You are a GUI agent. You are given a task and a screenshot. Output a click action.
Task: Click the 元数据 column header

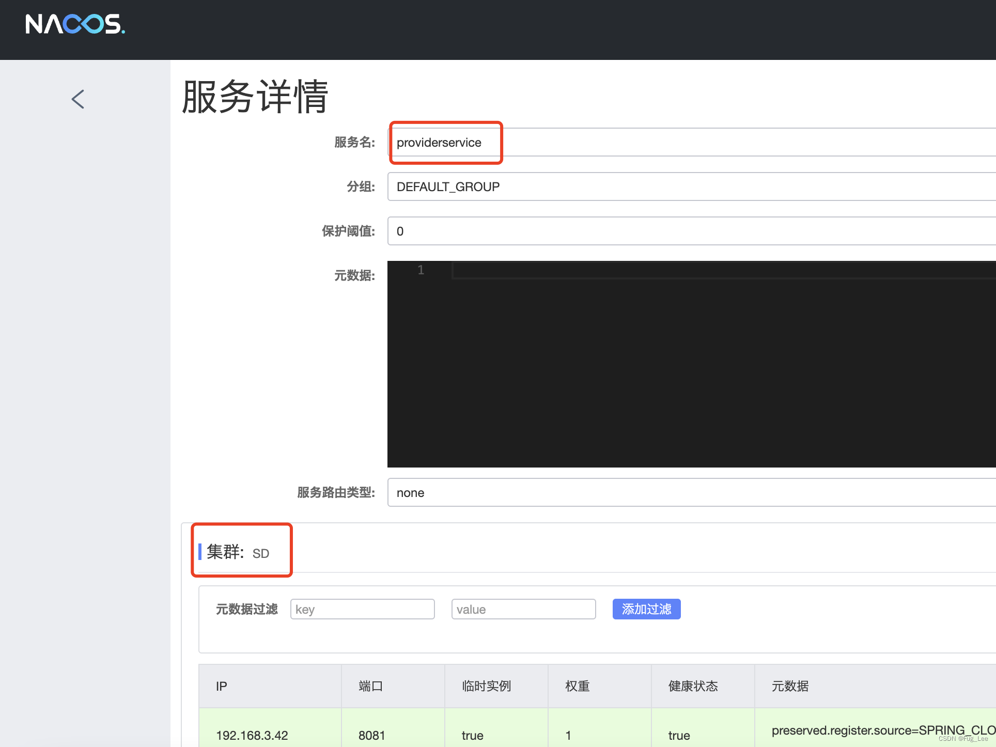click(876, 687)
